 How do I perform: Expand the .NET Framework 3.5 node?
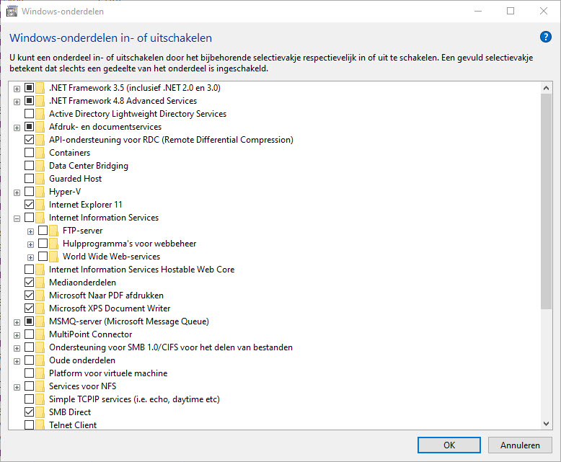coord(17,88)
